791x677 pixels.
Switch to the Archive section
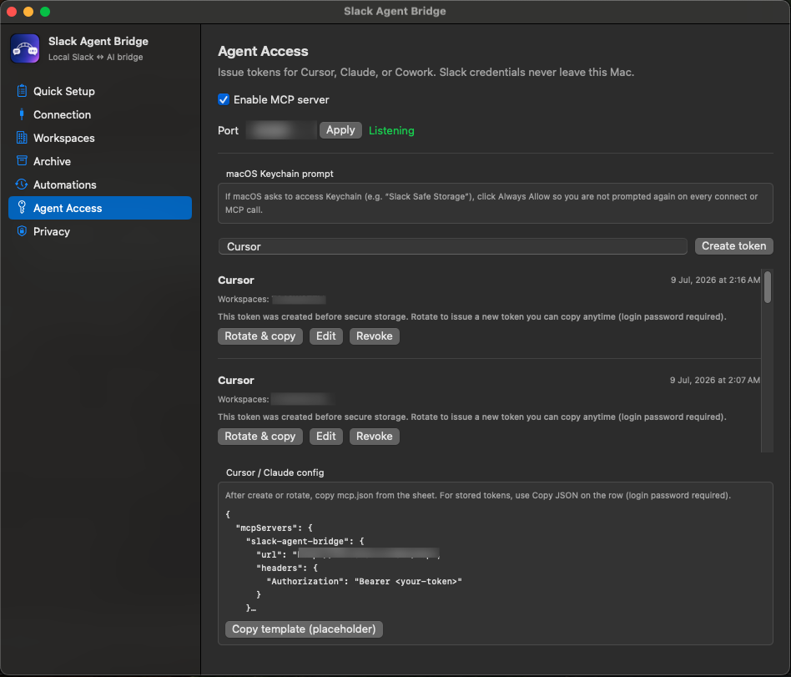(x=100, y=161)
